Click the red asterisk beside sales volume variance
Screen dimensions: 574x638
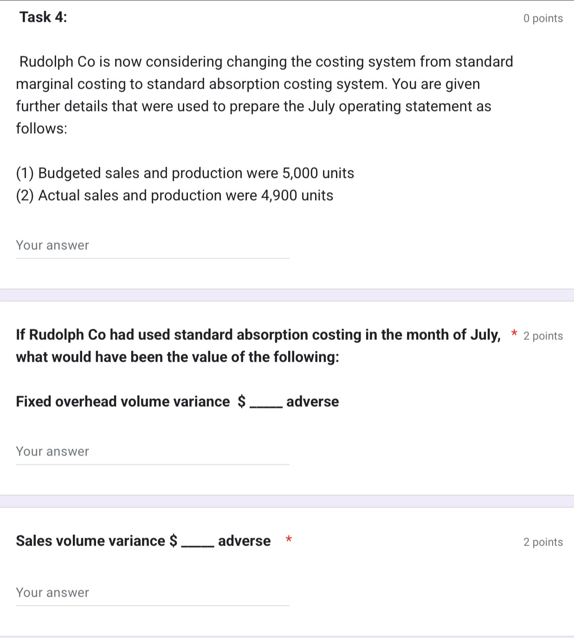(x=289, y=540)
